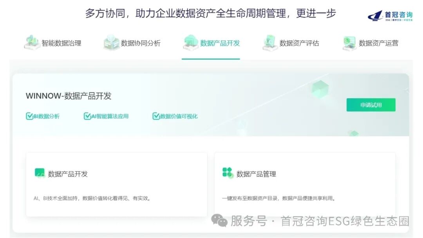The height and width of the screenshot is (238, 423).
Task: Click the 智能数据治理 tab icon
Action: [32, 43]
